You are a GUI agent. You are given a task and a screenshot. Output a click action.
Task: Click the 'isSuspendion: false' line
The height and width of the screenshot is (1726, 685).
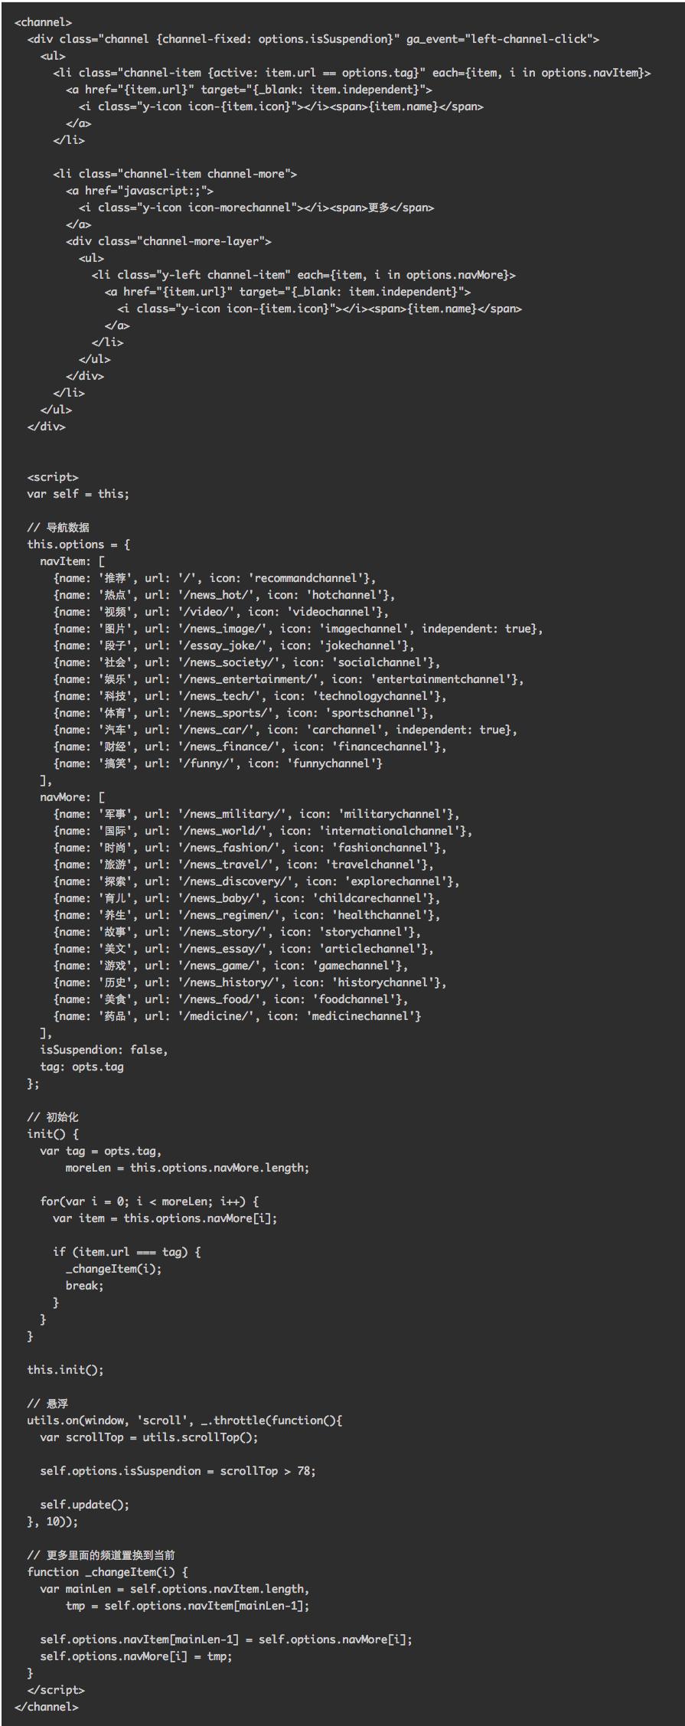click(x=103, y=1050)
